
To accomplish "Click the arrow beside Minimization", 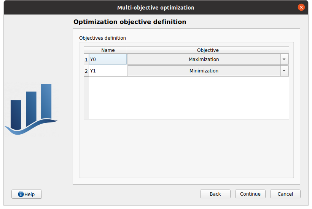I will coord(284,71).
